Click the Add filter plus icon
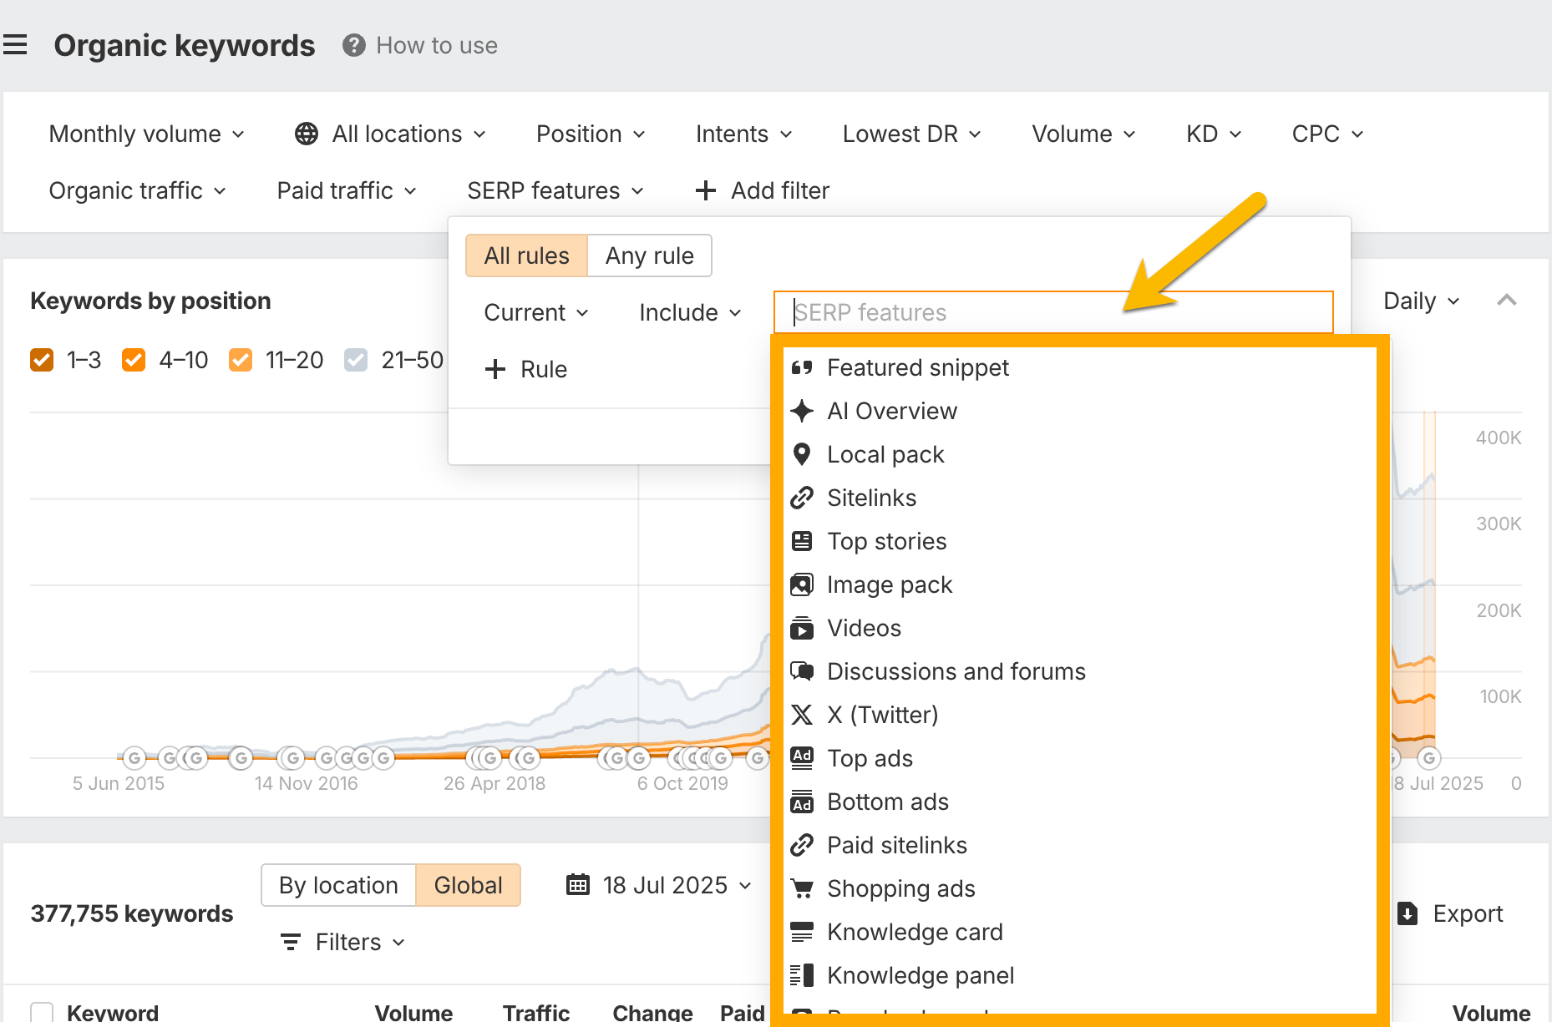The height and width of the screenshot is (1027, 1552). (x=706, y=190)
